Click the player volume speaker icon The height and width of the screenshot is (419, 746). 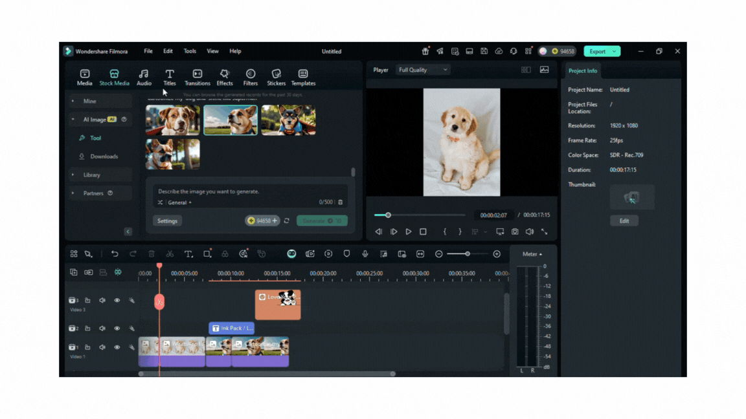click(530, 232)
